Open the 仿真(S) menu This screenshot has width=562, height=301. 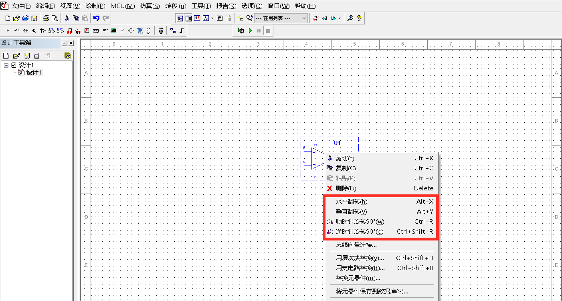(150, 6)
